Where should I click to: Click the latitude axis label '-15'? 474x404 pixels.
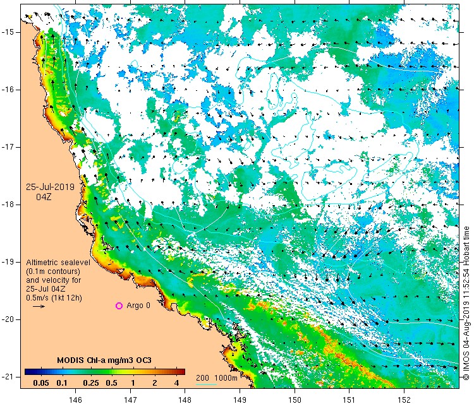[x=7, y=32]
